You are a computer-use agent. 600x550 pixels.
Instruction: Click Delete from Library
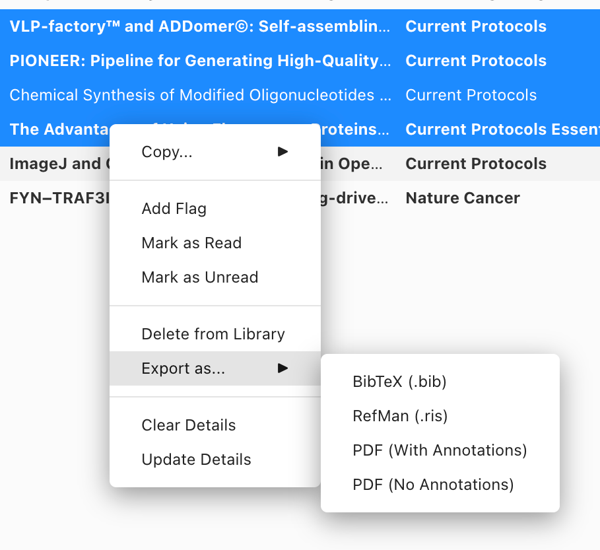pyautogui.click(x=213, y=334)
